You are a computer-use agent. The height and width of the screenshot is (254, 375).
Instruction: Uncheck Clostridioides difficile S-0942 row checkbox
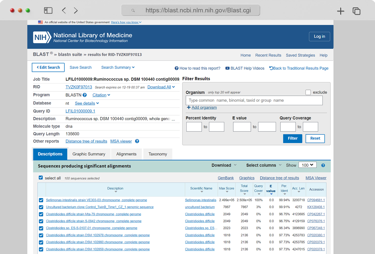point(41,221)
